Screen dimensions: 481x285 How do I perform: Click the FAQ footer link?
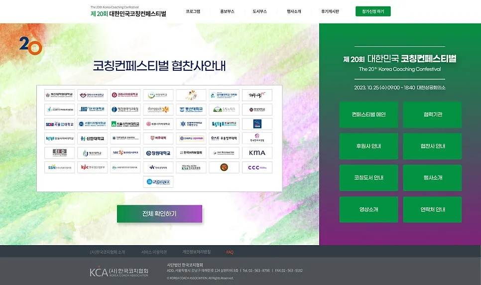(x=230, y=252)
